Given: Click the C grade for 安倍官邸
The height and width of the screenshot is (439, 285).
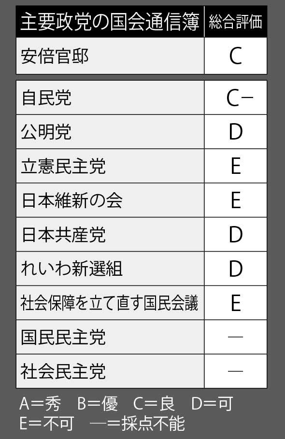Looking at the screenshot, I should (235, 56).
